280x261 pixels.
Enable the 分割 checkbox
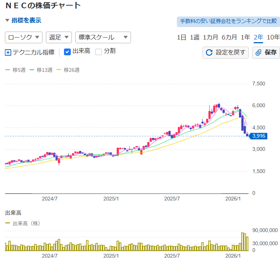point(99,52)
